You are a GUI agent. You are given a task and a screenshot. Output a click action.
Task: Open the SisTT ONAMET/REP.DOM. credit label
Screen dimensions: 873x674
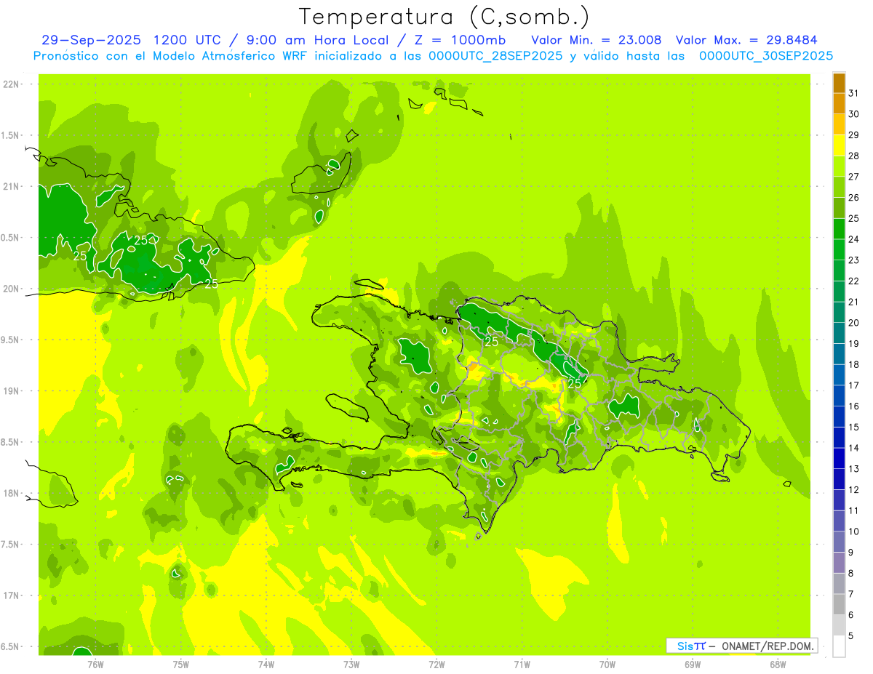click(742, 646)
